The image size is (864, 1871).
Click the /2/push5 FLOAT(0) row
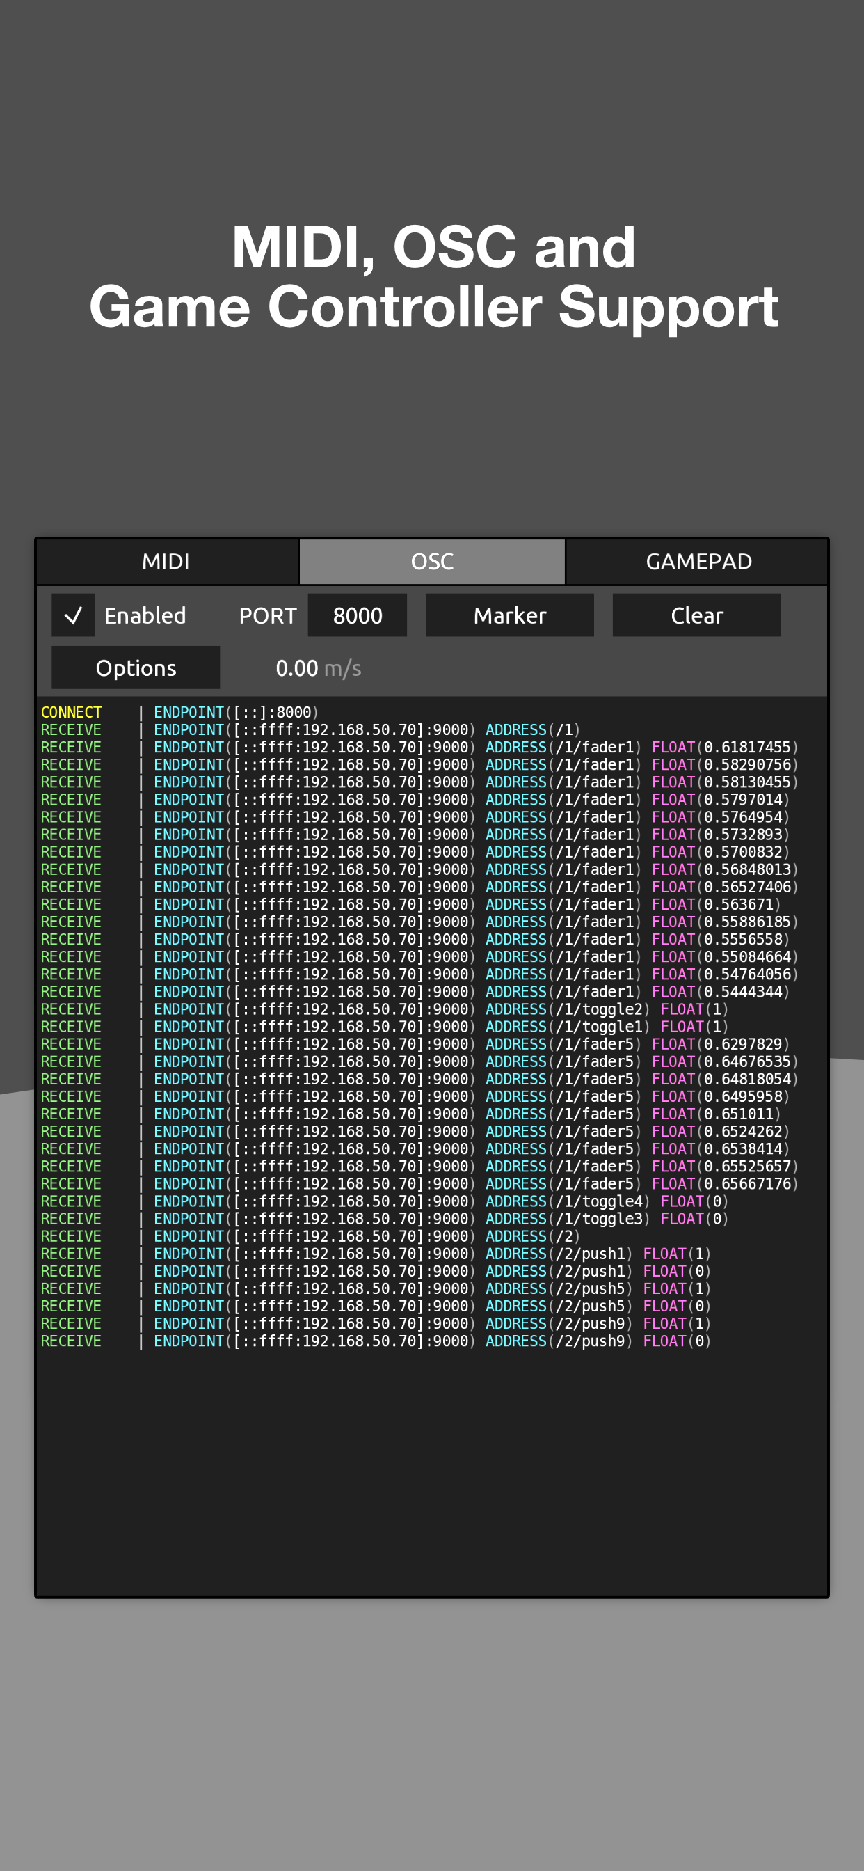tap(376, 1305)
